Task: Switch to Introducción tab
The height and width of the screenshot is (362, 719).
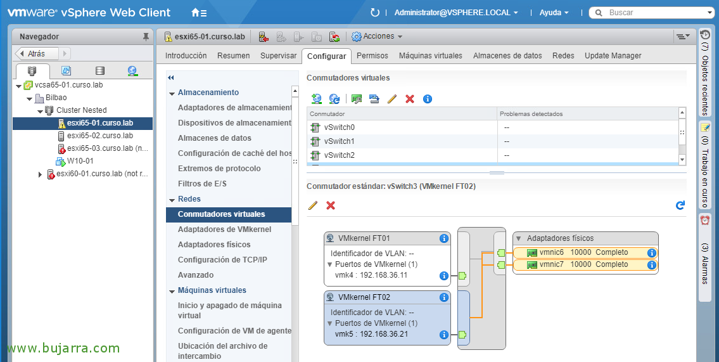Action: tap(186, 56)
